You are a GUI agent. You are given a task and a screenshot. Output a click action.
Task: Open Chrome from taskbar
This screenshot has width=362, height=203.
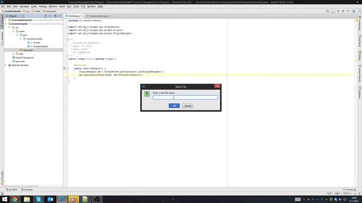pyautogui.click(x=15, y=199)
